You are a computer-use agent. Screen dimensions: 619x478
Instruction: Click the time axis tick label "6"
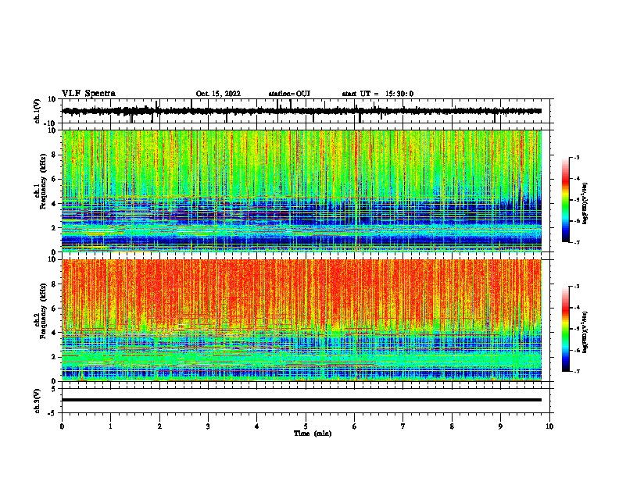(x=355, y=426)
